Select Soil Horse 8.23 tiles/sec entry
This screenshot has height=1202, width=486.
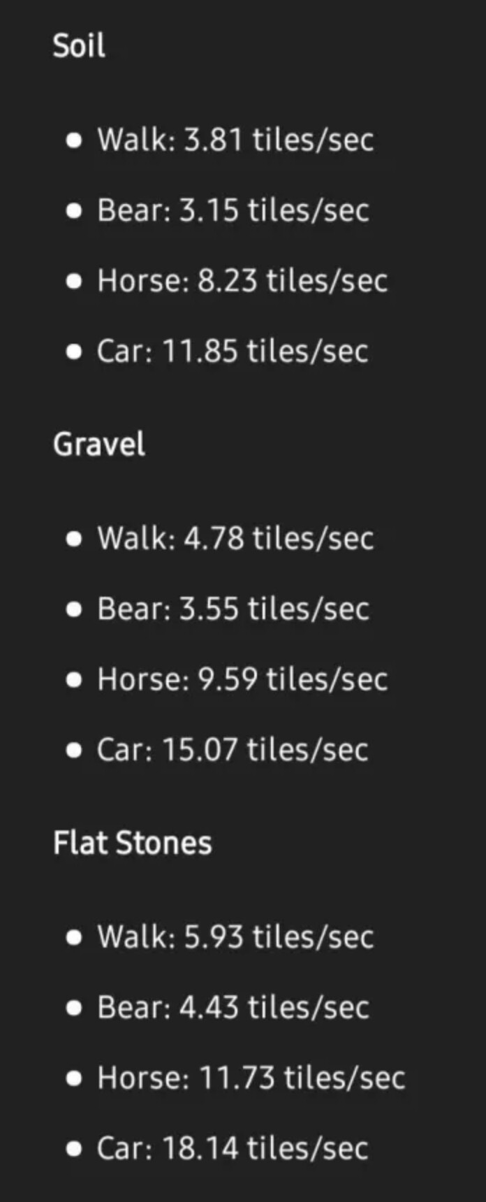pyautogui.click(x=242, y=281)
